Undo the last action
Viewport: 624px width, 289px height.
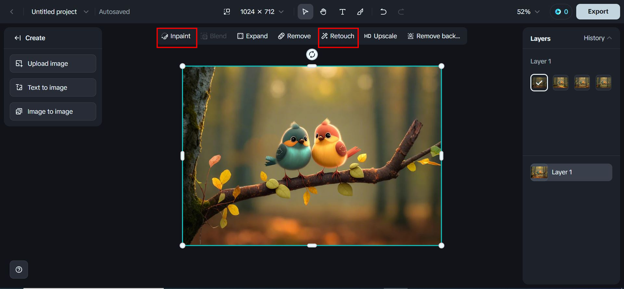coord(383,12)
